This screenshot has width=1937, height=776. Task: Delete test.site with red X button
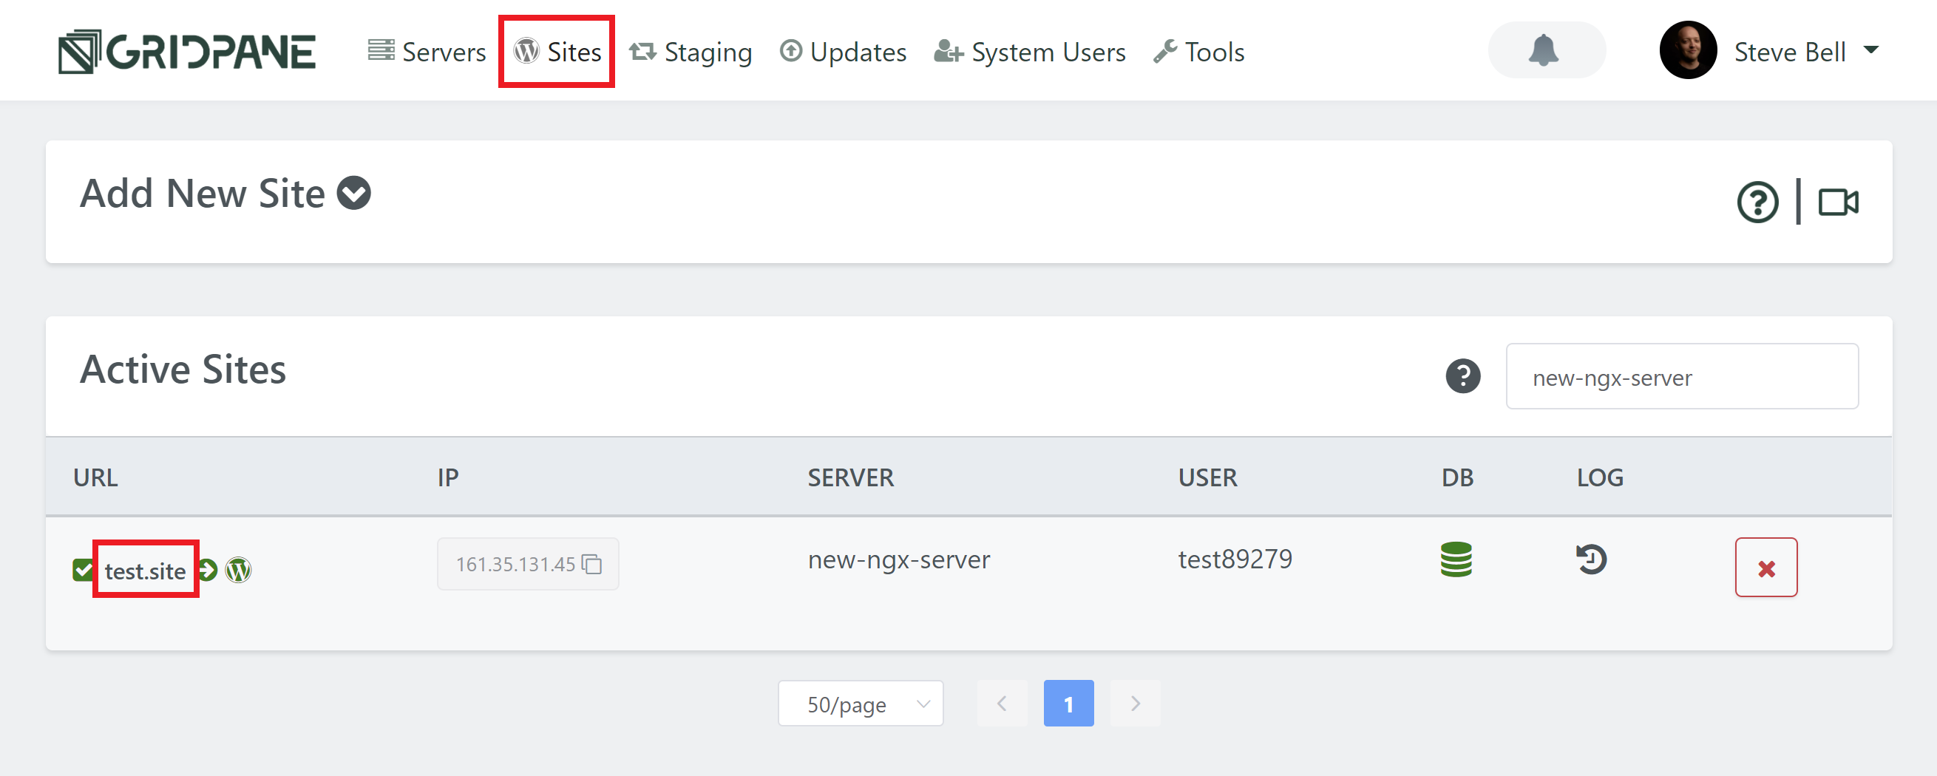(x=1765, y=568)
